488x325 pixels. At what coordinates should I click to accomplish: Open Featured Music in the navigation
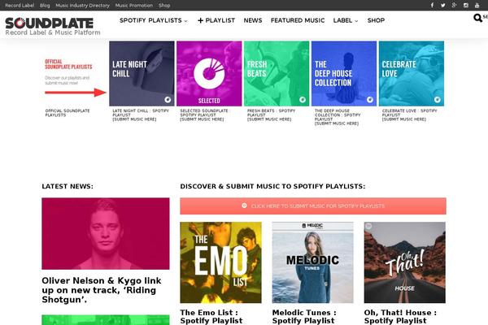point(298,20)
